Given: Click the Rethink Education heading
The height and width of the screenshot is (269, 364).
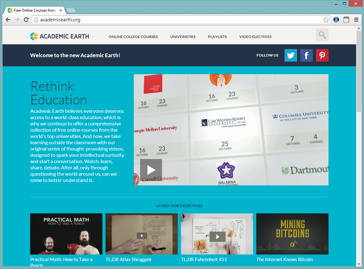Looking at the screenshot, I should (58, 93).
